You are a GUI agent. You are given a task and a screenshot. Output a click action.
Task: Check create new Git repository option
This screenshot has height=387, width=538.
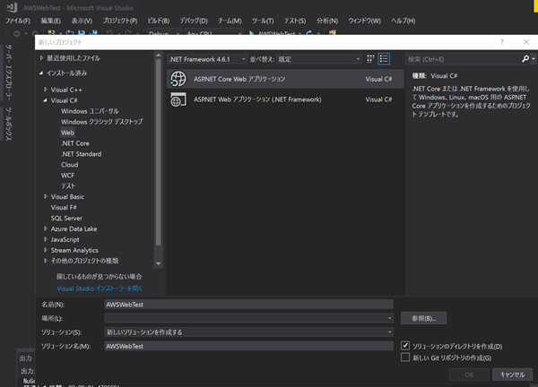pos(405,357)
